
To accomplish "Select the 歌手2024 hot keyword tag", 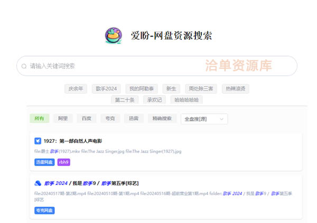I will pyautogui.click(x=106, y=89).
